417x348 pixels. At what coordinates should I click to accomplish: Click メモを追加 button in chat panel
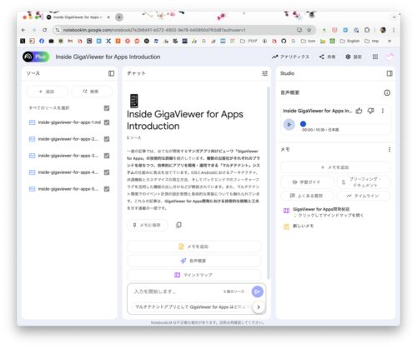[194, 246]
